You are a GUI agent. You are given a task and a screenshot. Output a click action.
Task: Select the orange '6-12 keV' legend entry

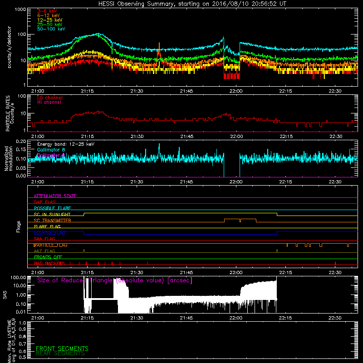click(x=48, y=15)
